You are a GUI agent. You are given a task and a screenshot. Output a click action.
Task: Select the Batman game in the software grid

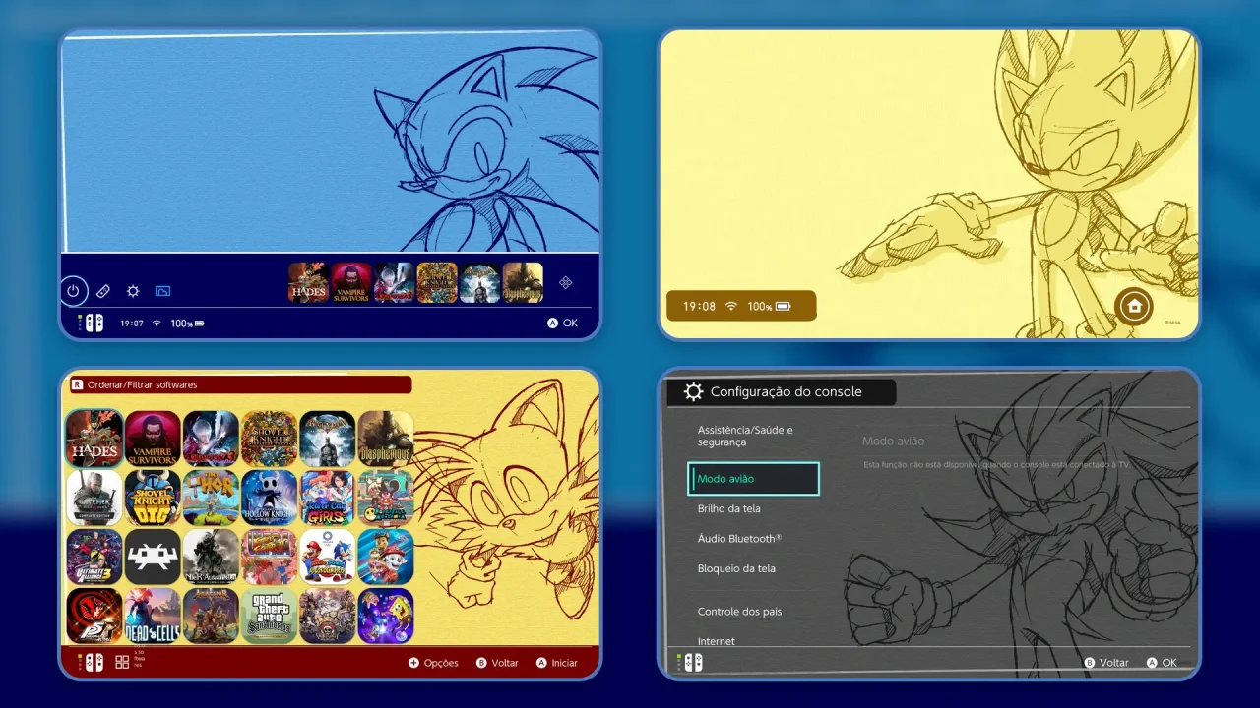tap(328, 439)
